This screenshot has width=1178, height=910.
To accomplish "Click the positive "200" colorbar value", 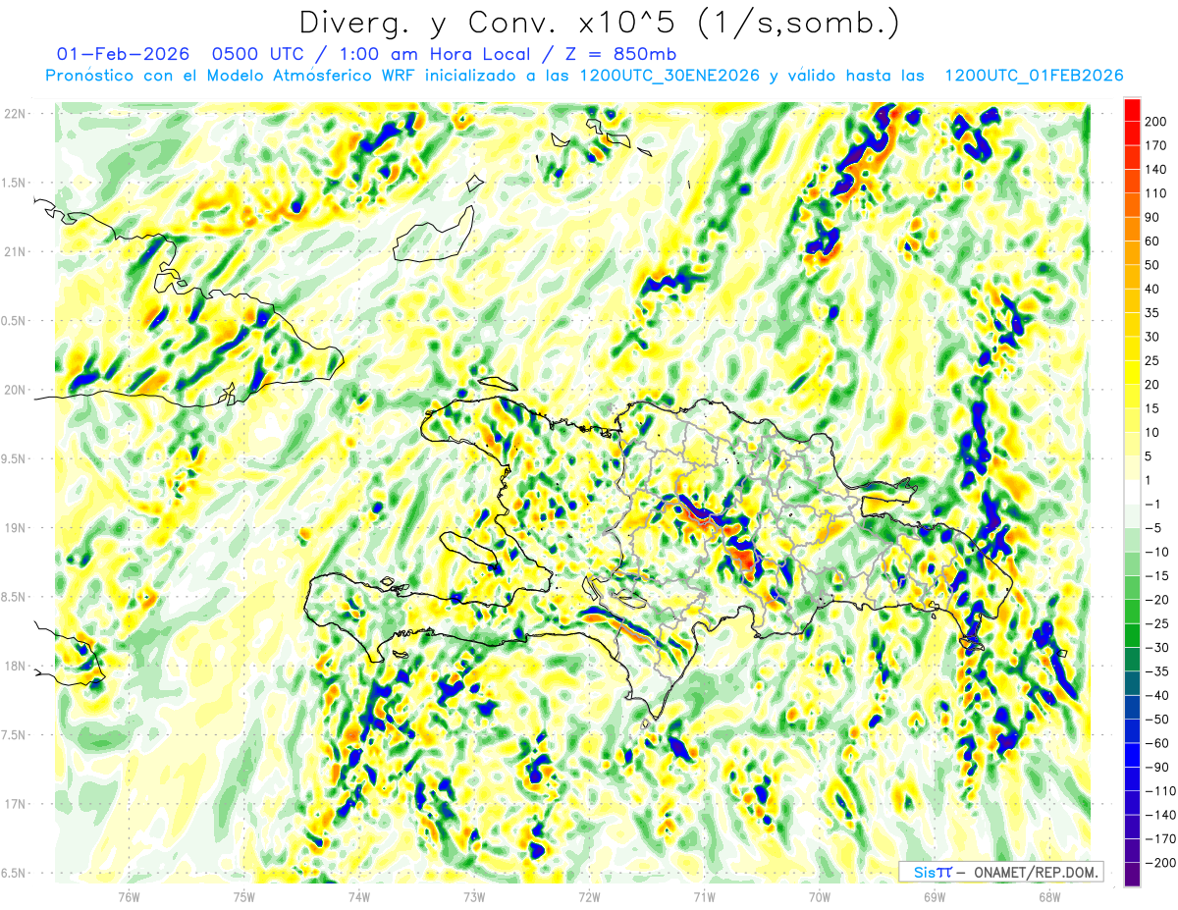I will (x=1157, y=122).
